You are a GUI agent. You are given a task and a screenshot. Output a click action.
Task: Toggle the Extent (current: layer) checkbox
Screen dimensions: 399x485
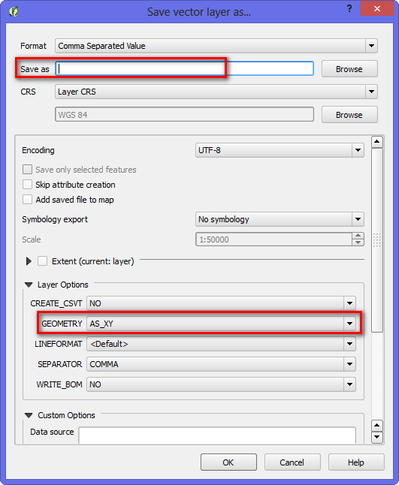42,261
